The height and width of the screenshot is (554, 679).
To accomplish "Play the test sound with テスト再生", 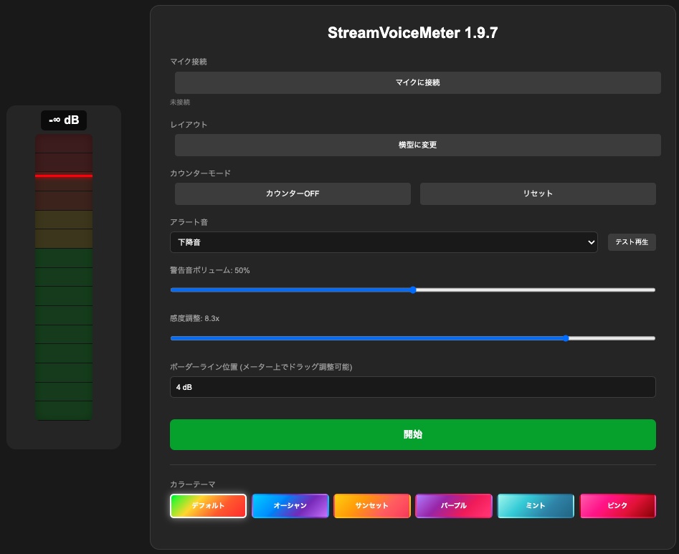I will (632, 242).
